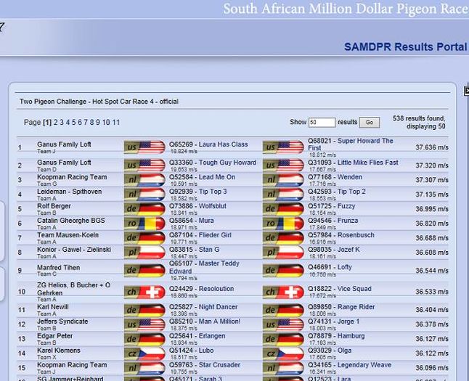This screenshot has height=381, width=469.
Task: Go to results page 5
Action: tap(73, 123)
